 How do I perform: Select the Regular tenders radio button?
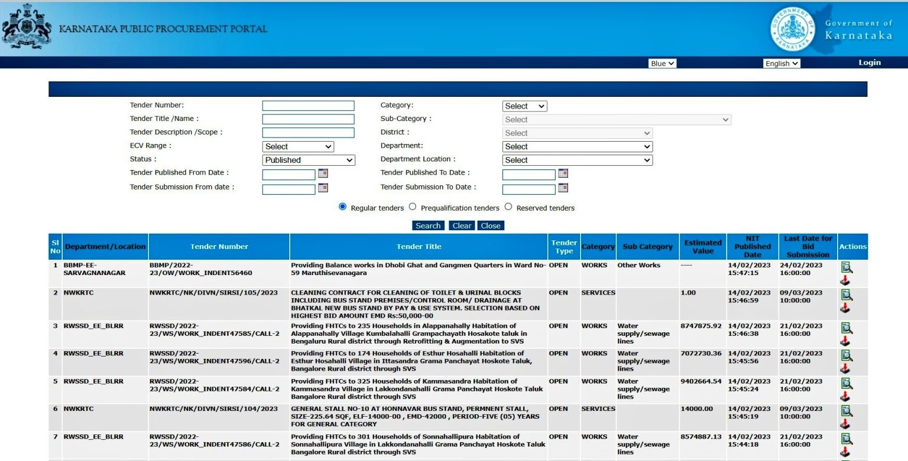[x=342, y=207]
